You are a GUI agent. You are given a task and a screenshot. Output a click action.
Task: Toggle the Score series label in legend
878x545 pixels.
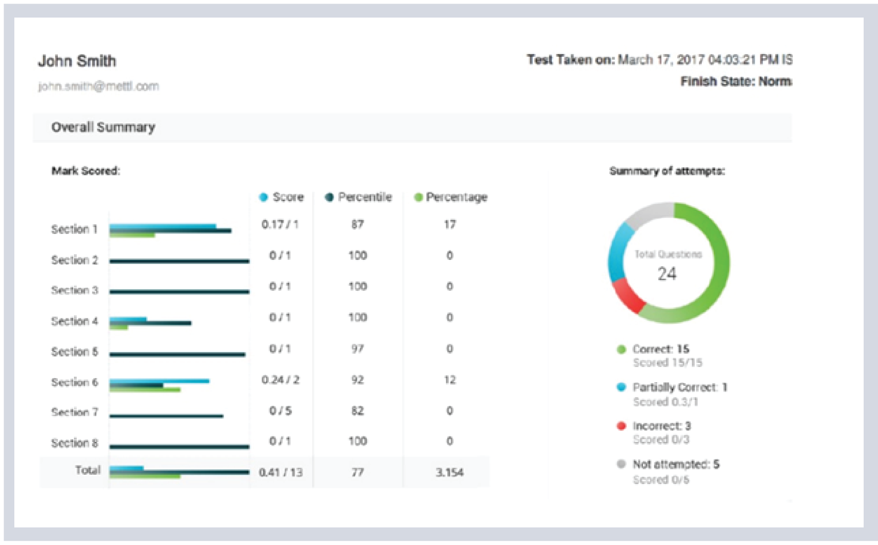pos(288,197)
